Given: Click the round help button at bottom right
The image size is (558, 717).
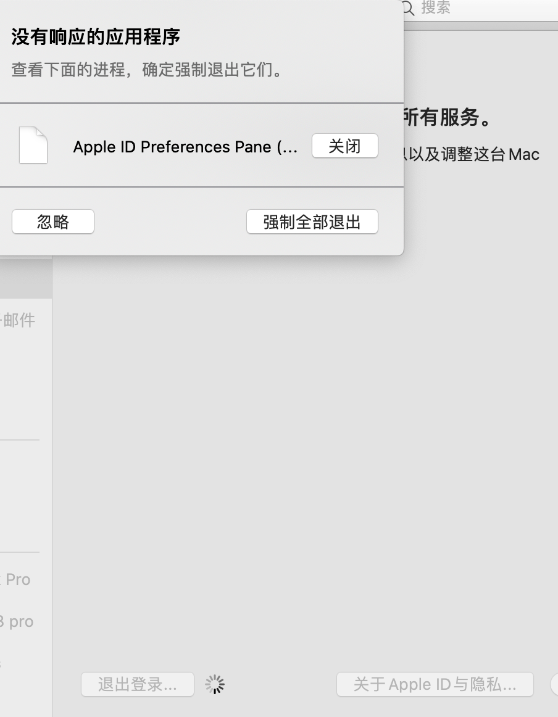Looking at the screenshot, I should tap(554, 684).
